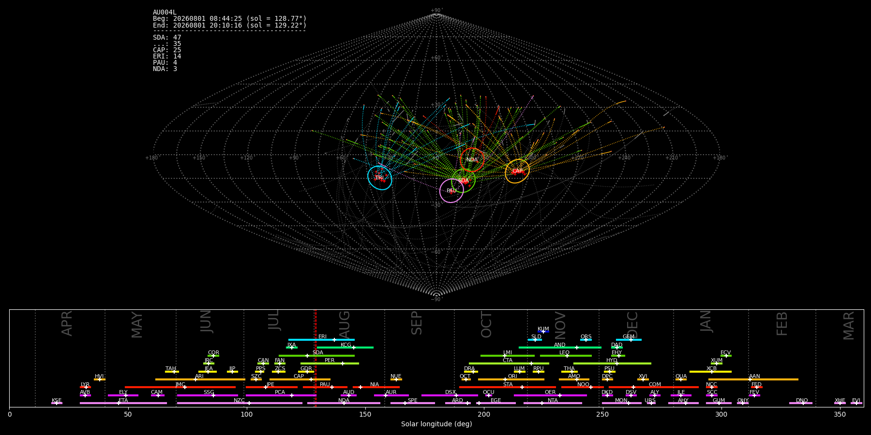Click the KUM shower marker
Screen dimensions: 871x435
[543, 332]
